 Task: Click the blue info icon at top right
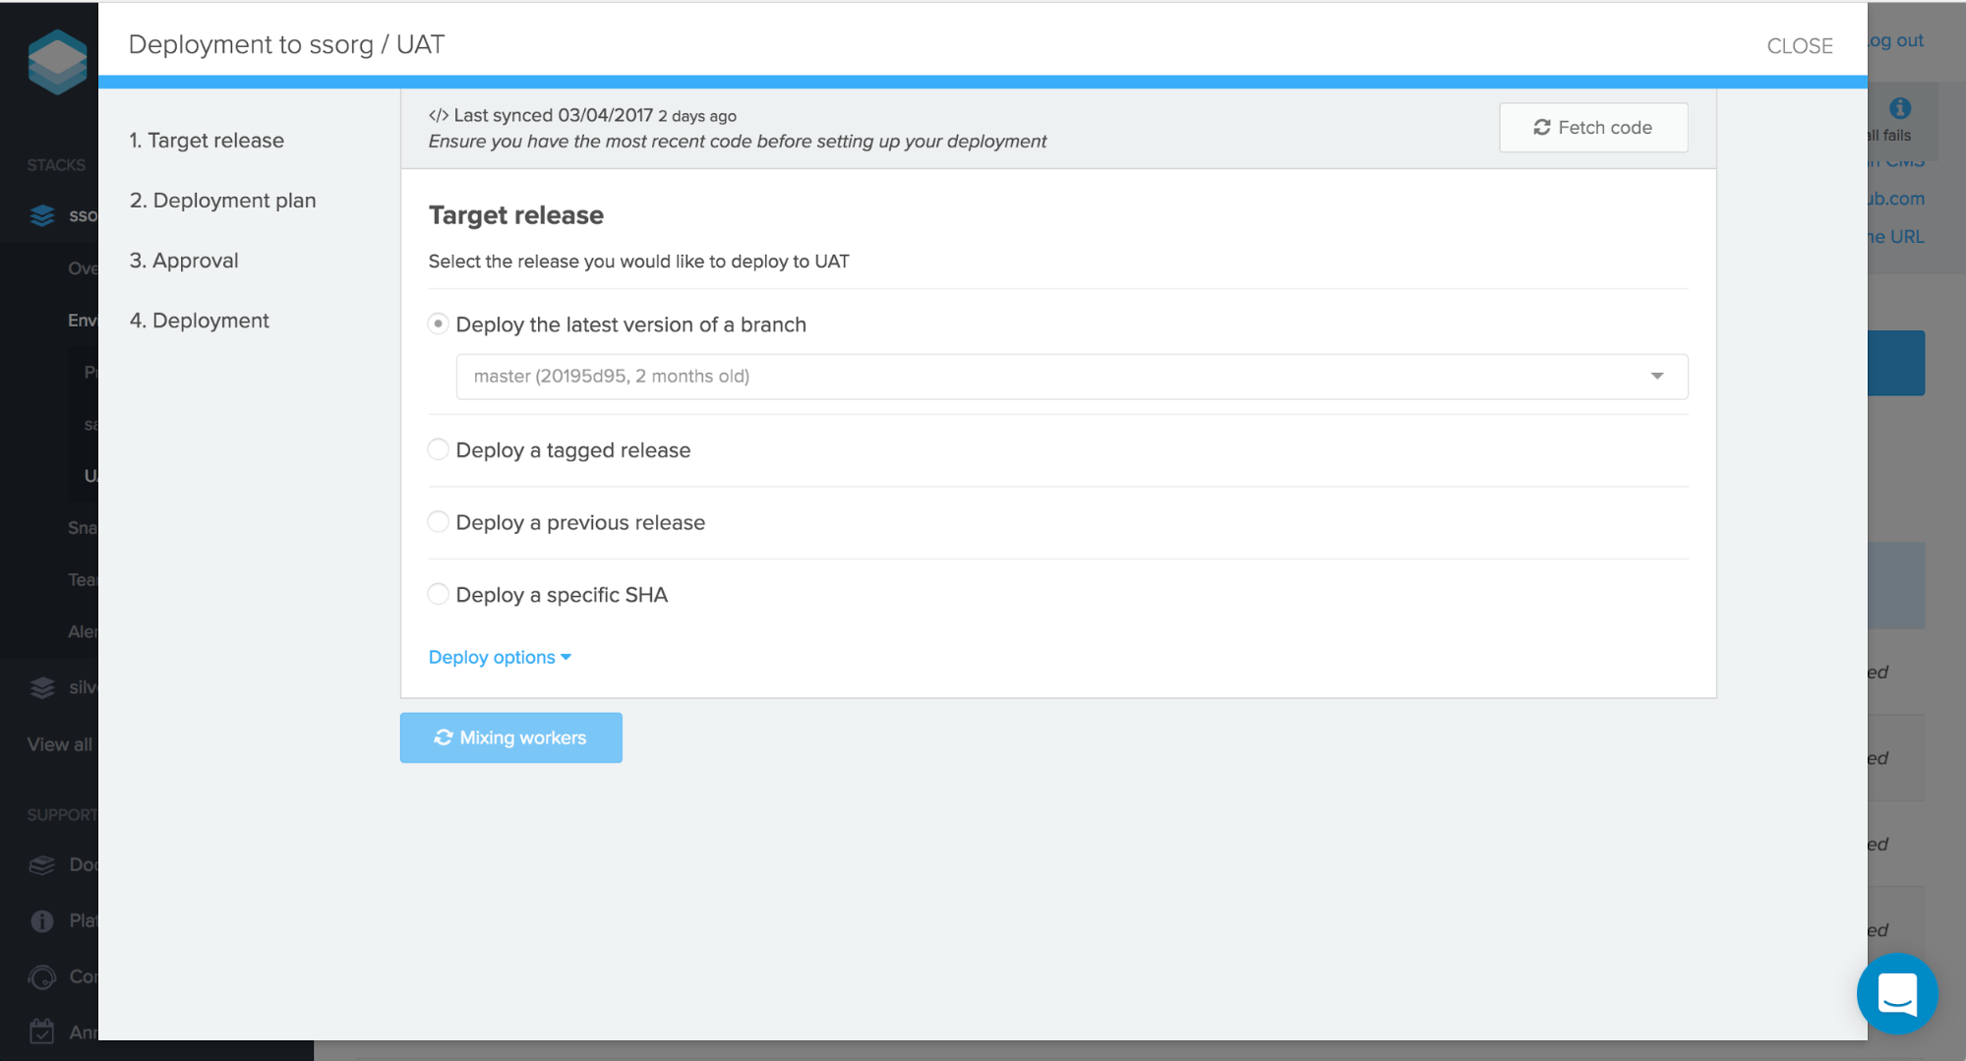pyautogui.click(x=1900, y=108)
